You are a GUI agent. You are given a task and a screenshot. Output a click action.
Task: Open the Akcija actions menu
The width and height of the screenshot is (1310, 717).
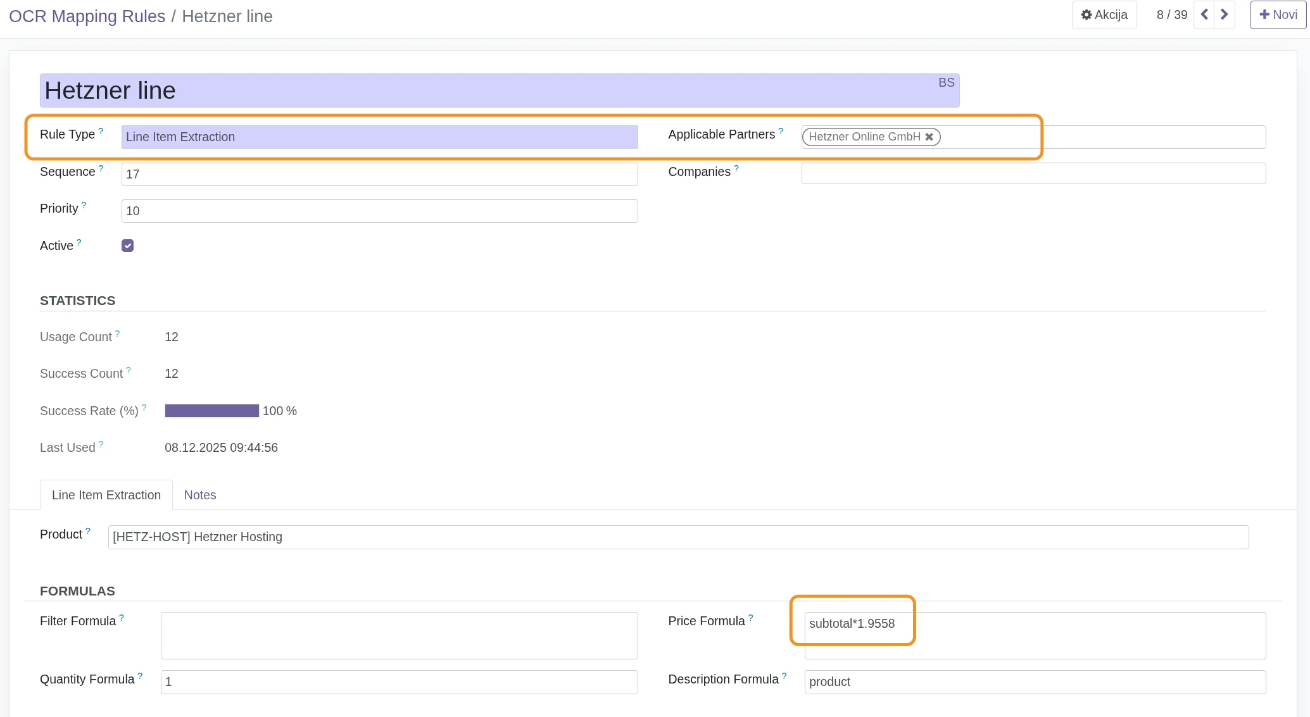[1104, 15]
